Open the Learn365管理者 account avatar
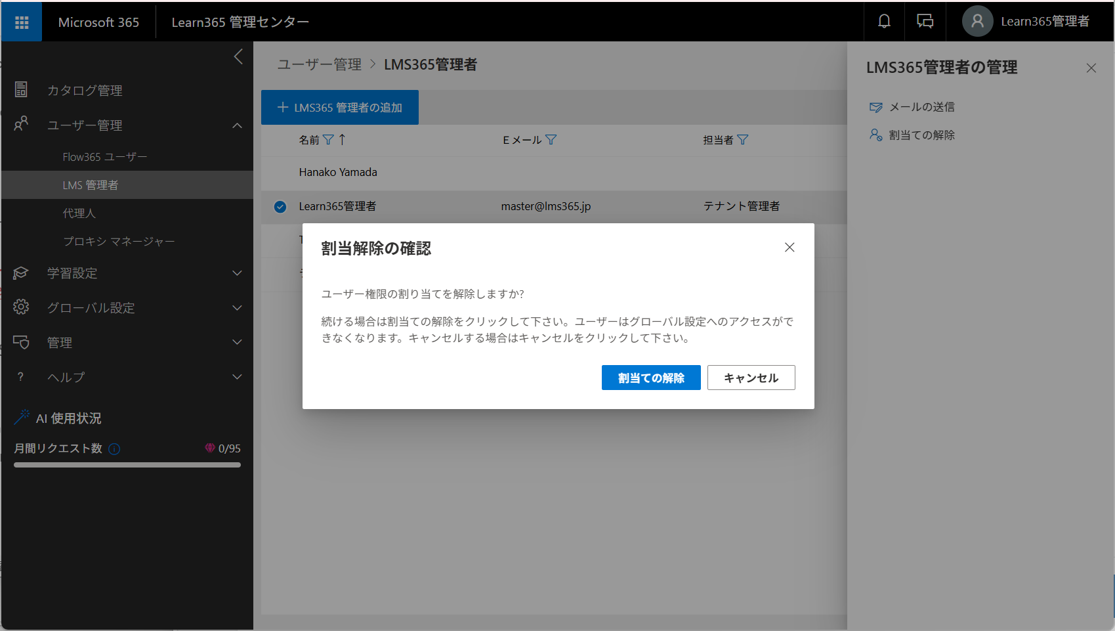This screenshot has height=631, width=1115. (x=977, y=22)
